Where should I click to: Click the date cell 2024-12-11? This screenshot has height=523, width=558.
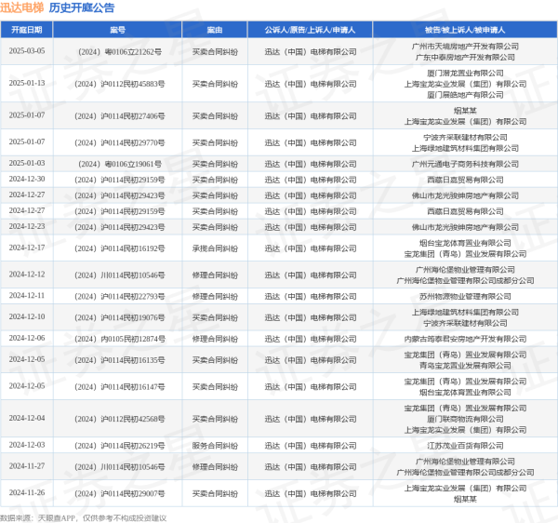coord(27,296)
